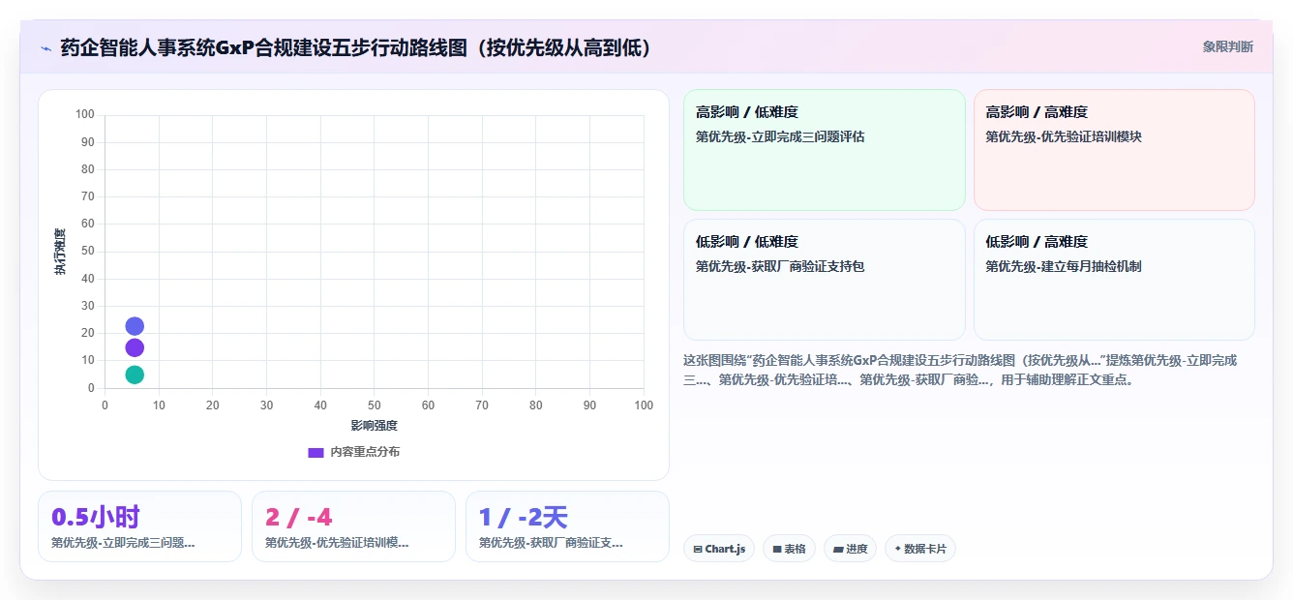Click the summary paragraph starting 这张图围绕
Viewport: 1293px width, 600px height.
tap(960, 370)
